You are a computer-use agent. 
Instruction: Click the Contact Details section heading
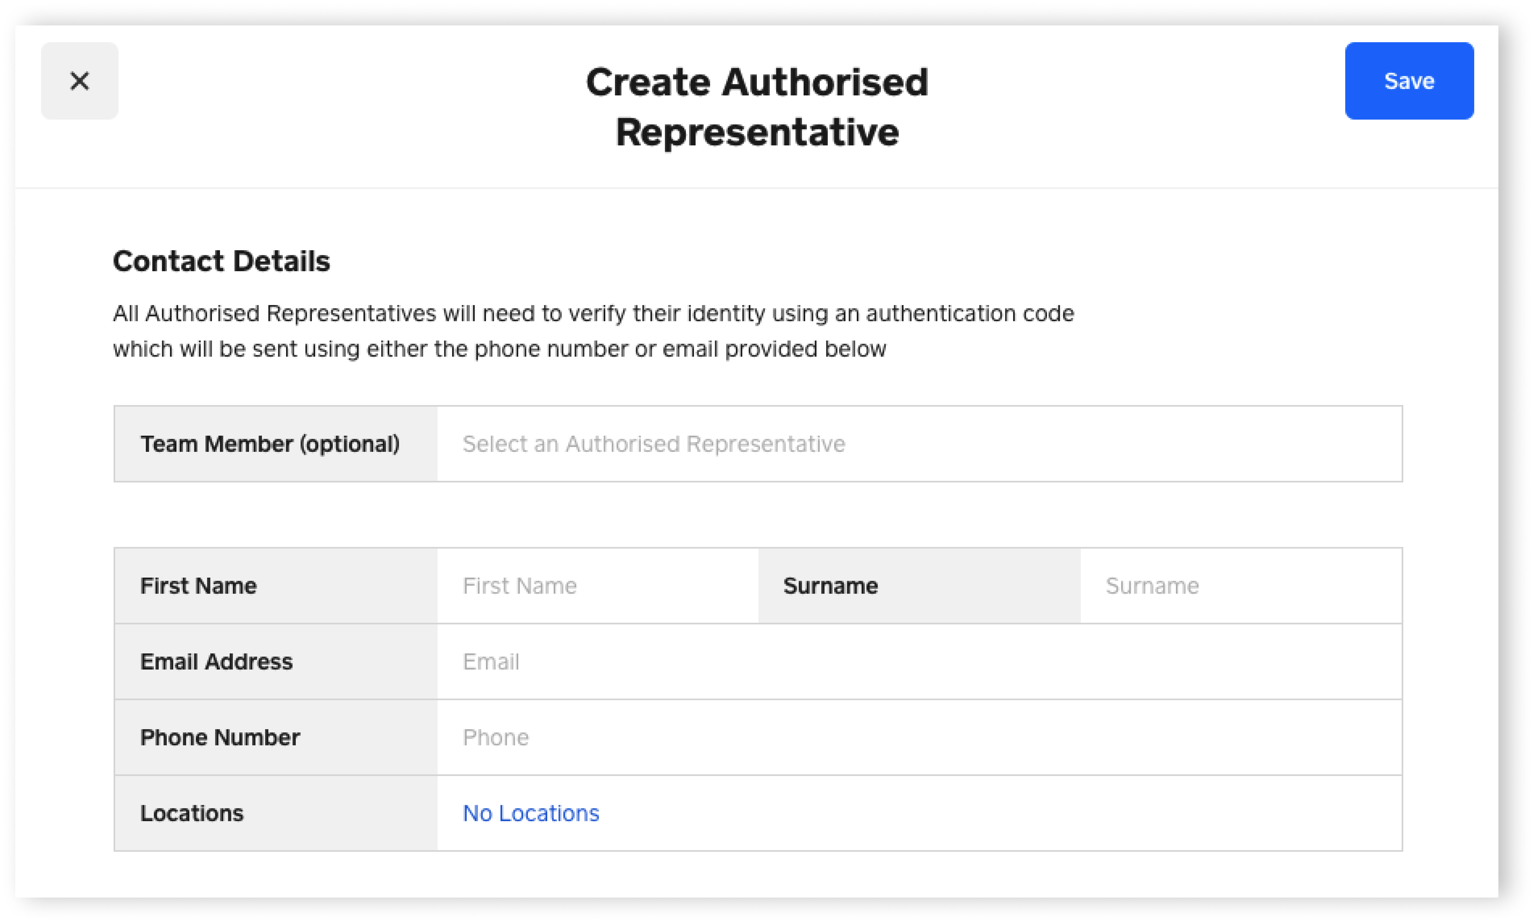coord(221,261)
